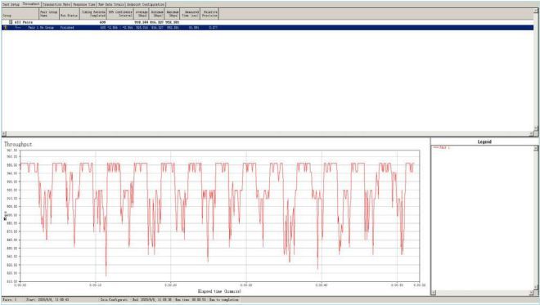
Task: Click the All Pairs average throughput value
Action: [142, 22]
